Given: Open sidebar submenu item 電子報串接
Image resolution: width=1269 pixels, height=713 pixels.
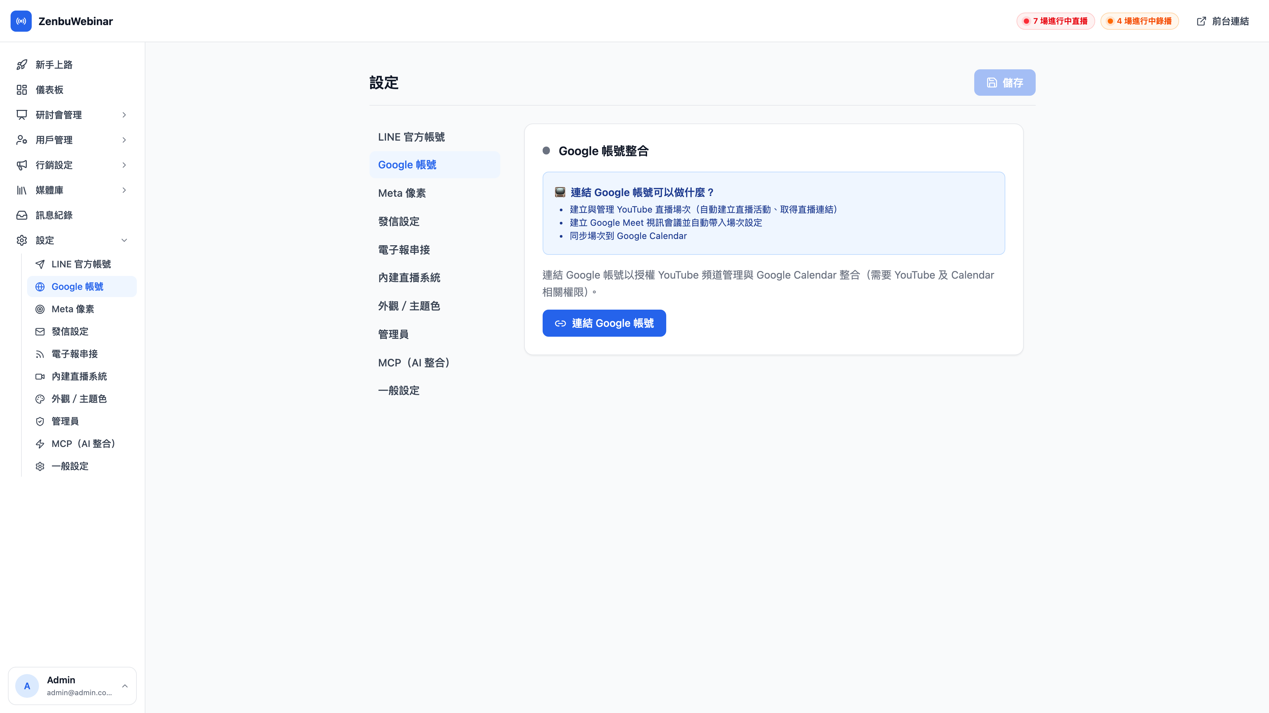Looking at the screenshot, I should (x=82, y=354).
